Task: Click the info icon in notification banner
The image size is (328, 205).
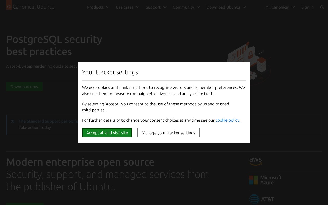Action: click(13, 121)
